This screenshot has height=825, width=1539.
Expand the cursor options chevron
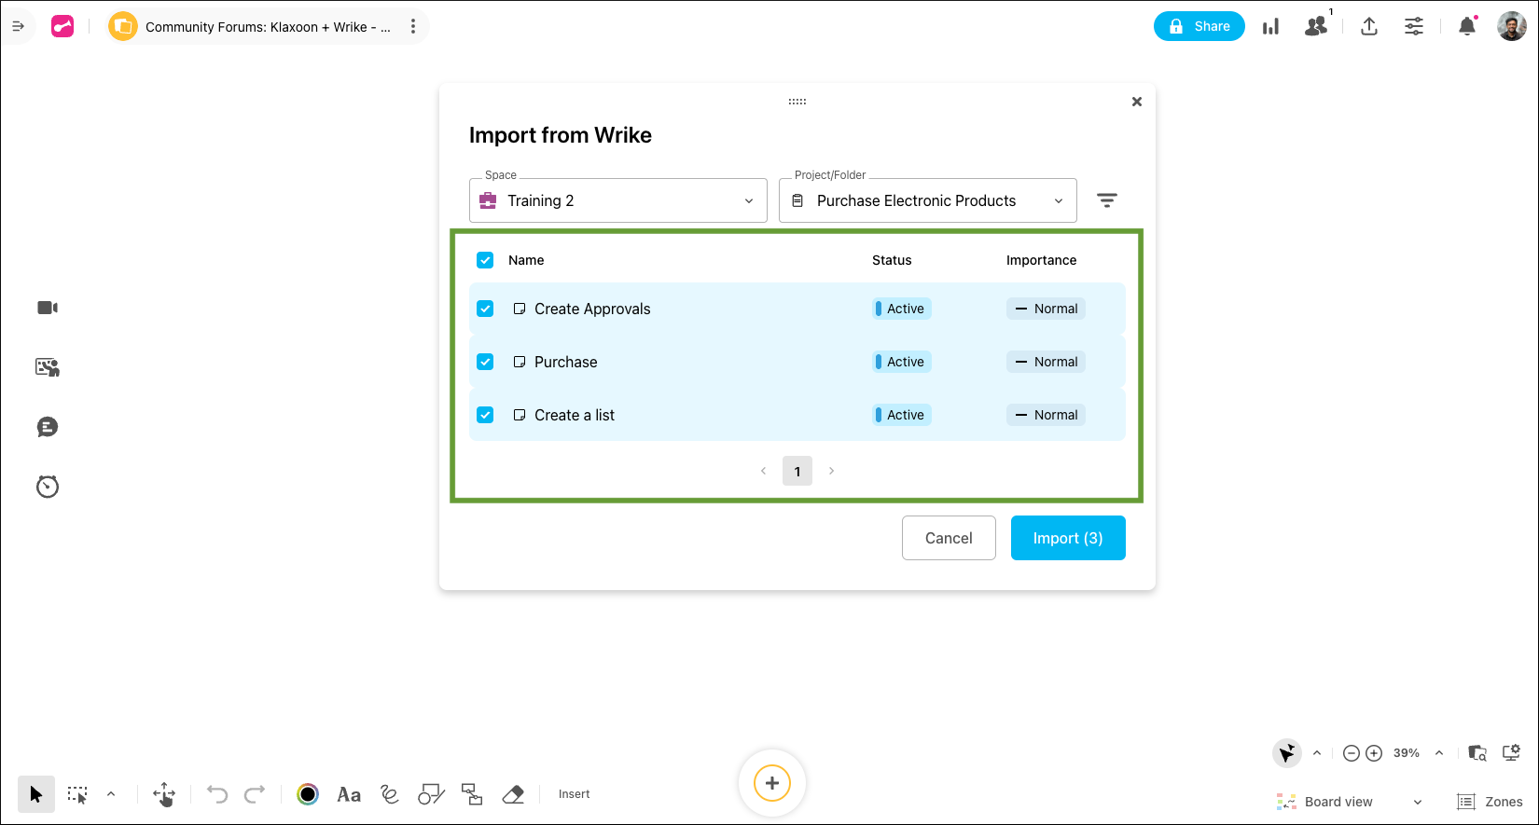coord(1317,753)
